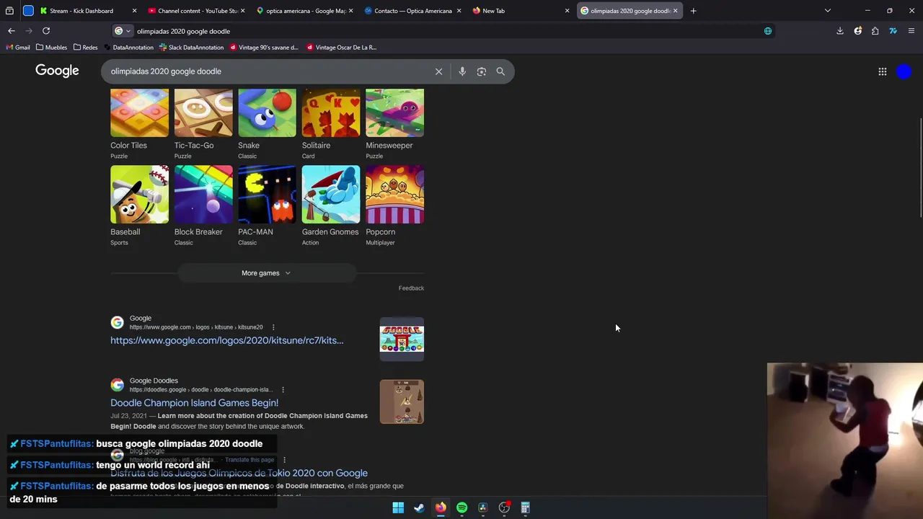The height and width of the screenshot is (519, 923).
Task: Launch the Baseball game icon
Action: pyautogui.click(x=139, y=195)
